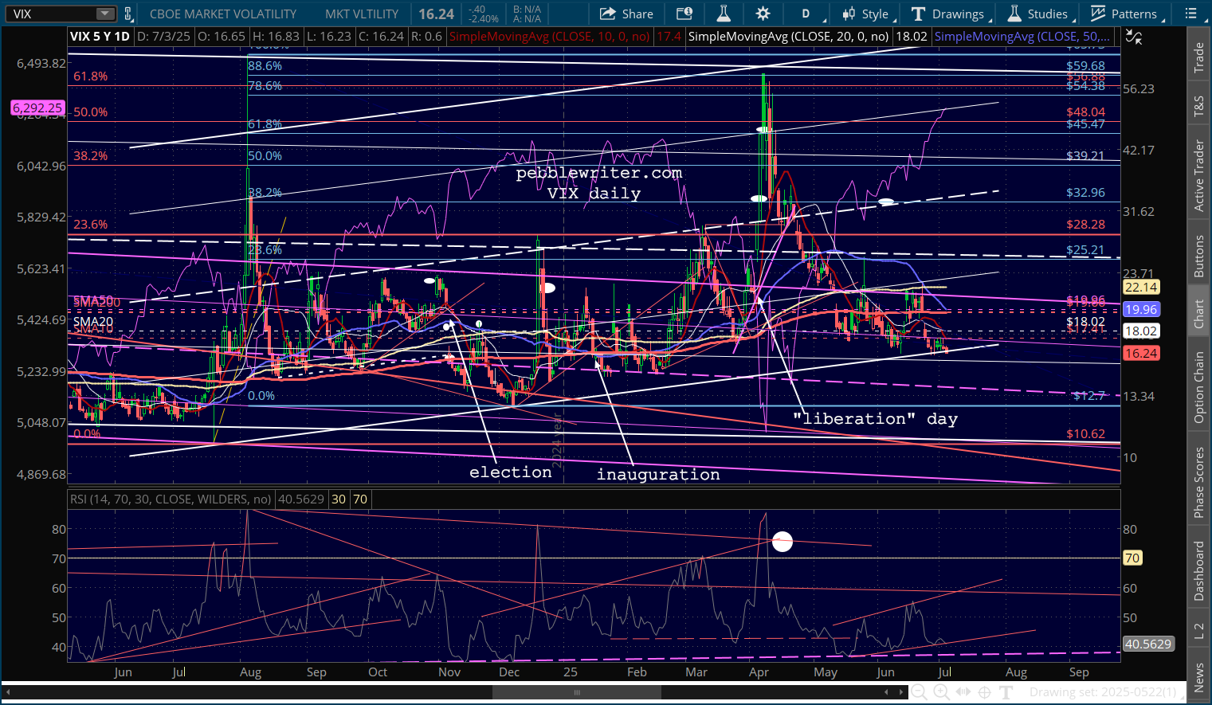Click the horizontal expand arrows icon

click(x=963, y=692)
